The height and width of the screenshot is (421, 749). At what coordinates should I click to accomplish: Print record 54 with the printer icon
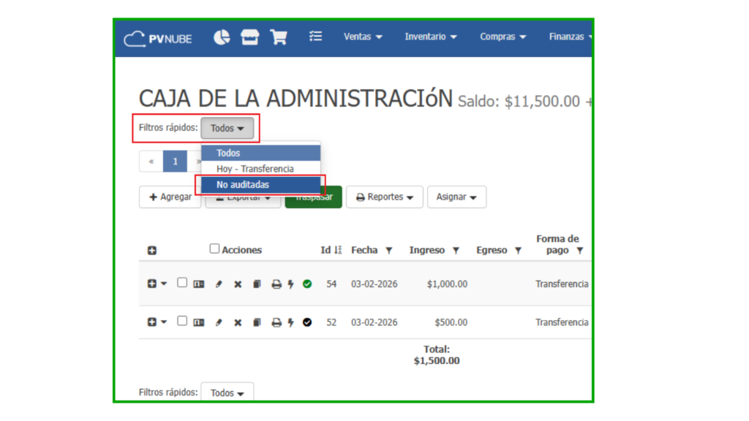(x=276, y=284)
